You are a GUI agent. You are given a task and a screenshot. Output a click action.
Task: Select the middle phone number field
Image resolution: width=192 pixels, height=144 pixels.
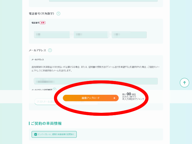click(91, 35)
